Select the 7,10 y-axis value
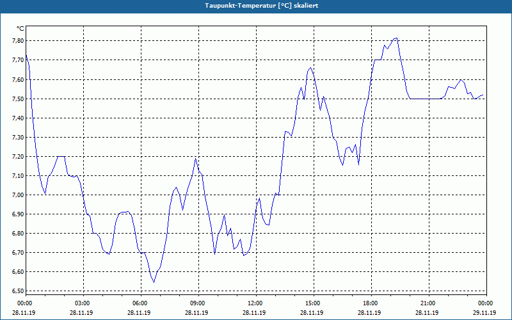Screen dimensions: 512x320 pyautogui.click(x=19, y=175)
